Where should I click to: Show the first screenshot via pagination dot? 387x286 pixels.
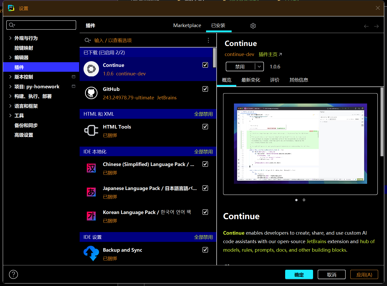(296, 200)
